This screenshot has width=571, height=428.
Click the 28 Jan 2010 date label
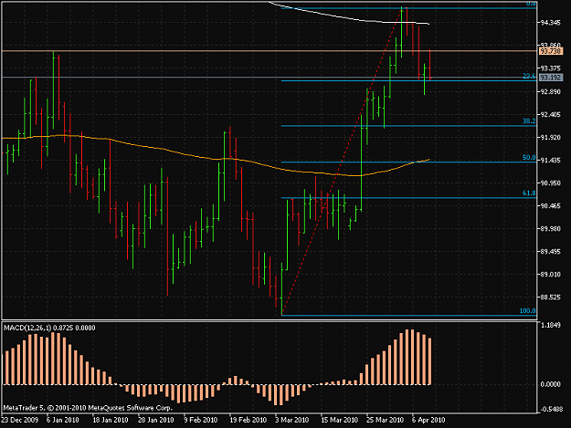(x=156, y=420)
